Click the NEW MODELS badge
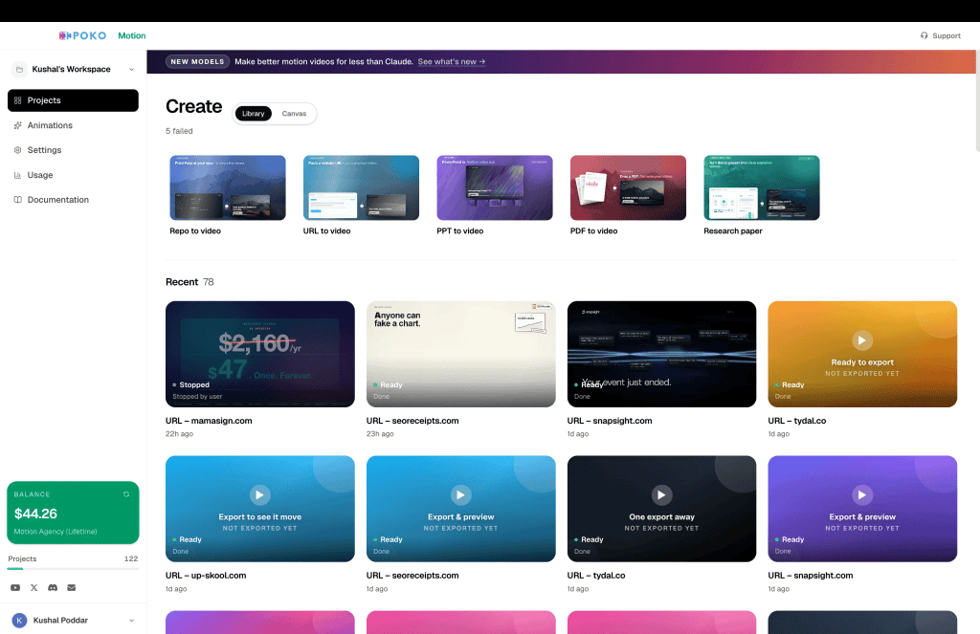 (197, 62)
